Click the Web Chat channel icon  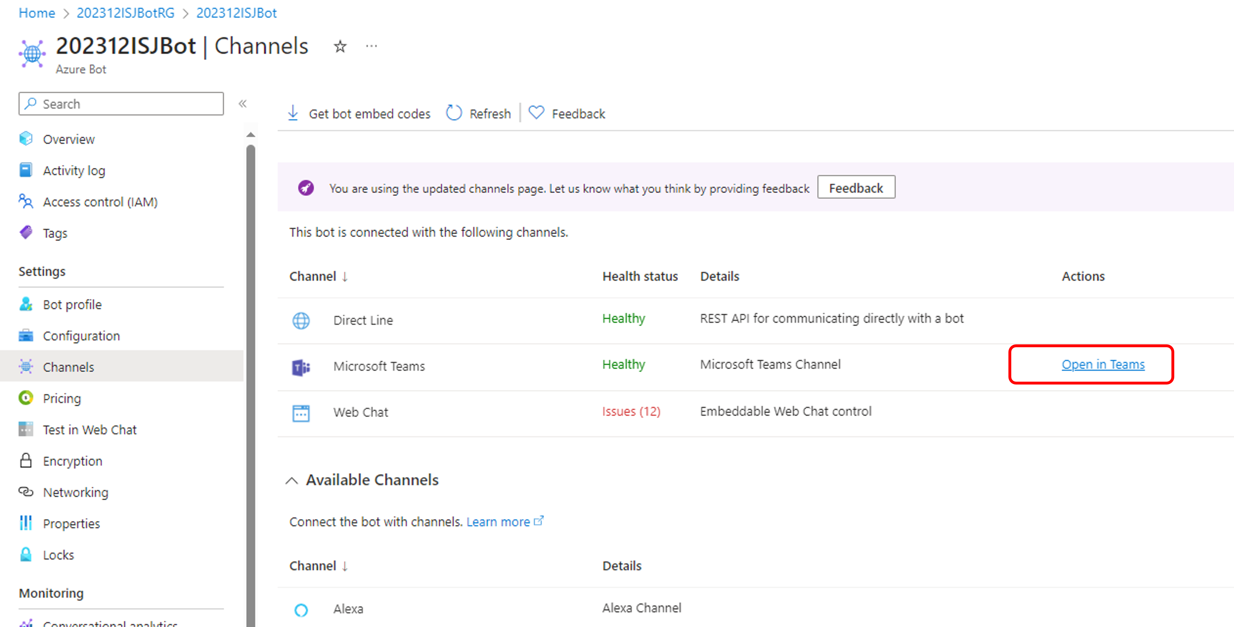[x=301, y=413]
